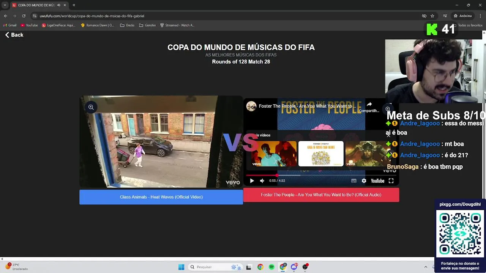Click the taskbar Pesquisar search box

click(x=215, y=267)
